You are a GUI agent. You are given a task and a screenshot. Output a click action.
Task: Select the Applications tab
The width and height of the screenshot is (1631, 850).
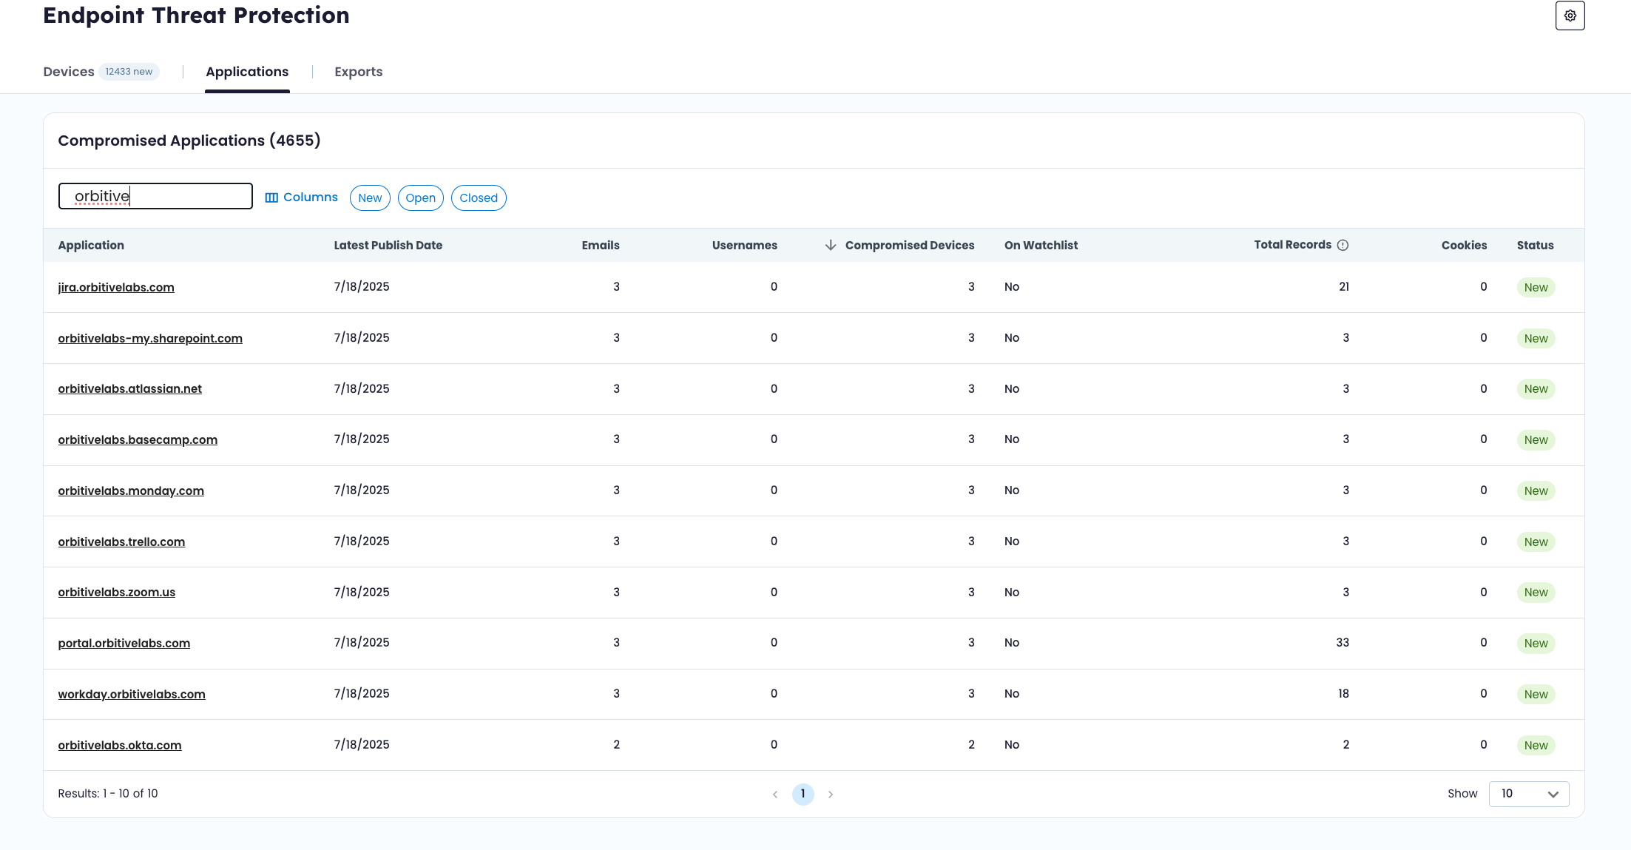[x=247, y=72]
